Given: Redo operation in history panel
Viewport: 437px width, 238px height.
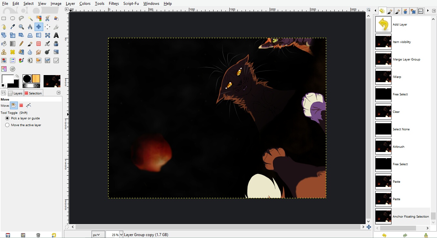Looking at the screenshot, I should [405, 235].
